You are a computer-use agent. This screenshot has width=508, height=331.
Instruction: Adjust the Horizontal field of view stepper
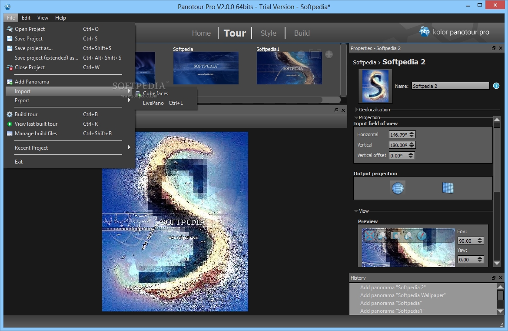412,134
